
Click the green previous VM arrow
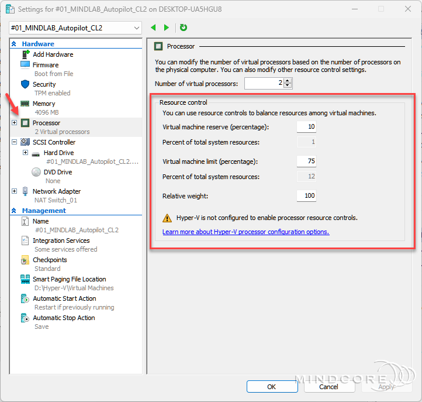pos(153,28)
